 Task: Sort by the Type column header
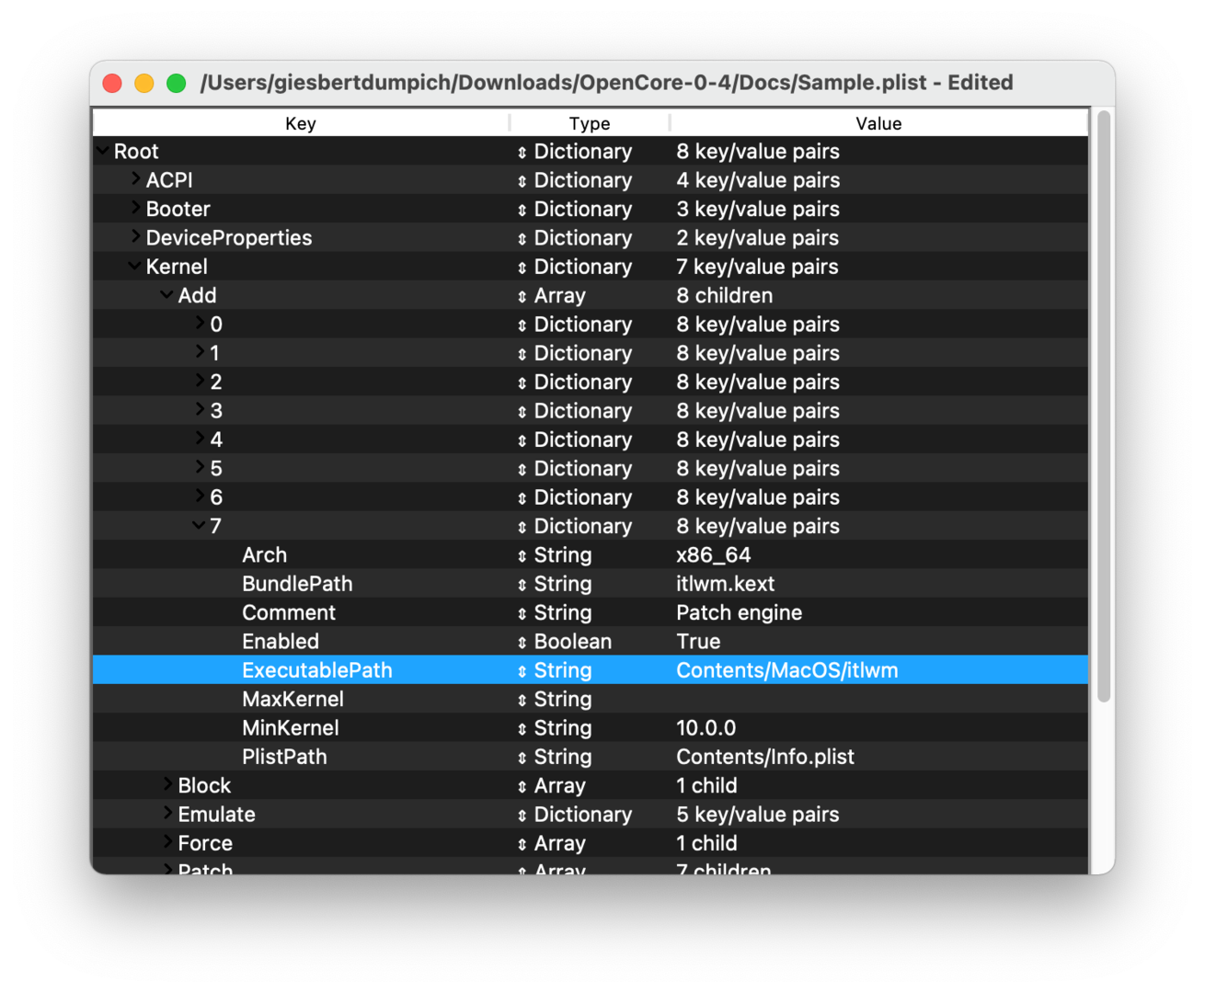click(590, 123)
